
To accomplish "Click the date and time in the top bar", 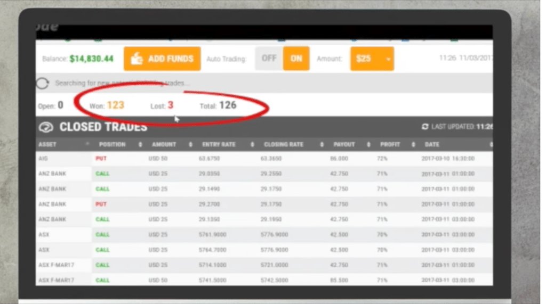I will [x=466, y=58].
